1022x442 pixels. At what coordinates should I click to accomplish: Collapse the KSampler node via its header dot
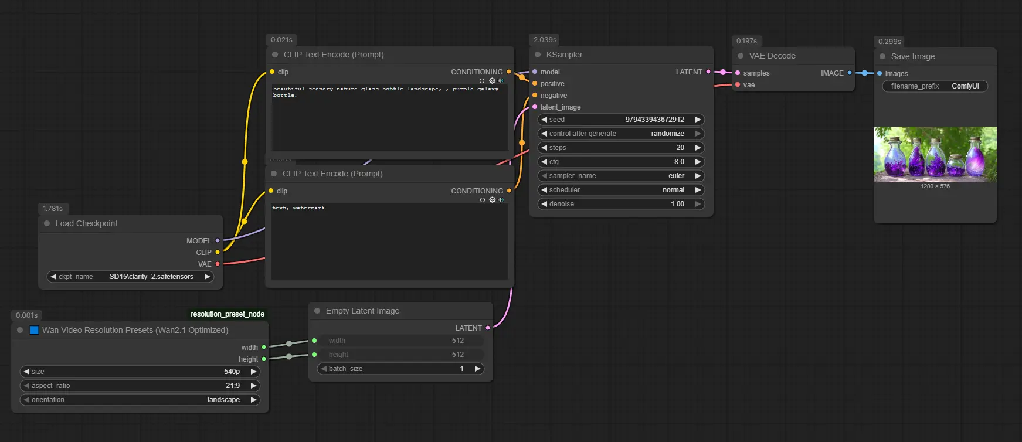click(538, 55)
